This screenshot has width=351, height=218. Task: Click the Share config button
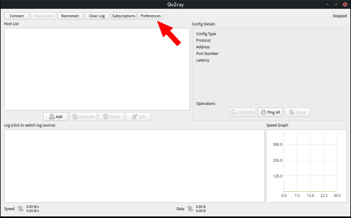point(297,112)
